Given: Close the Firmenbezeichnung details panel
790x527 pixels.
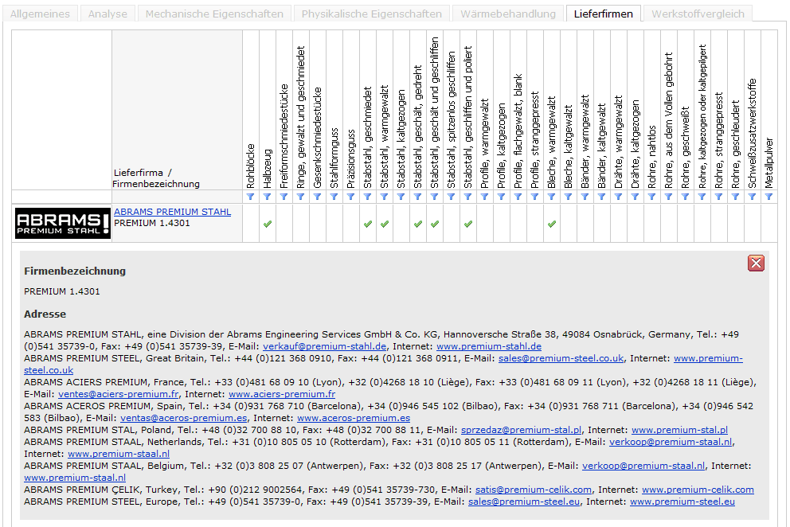Looking at the screenshot, I should click(x=756, y=263).
